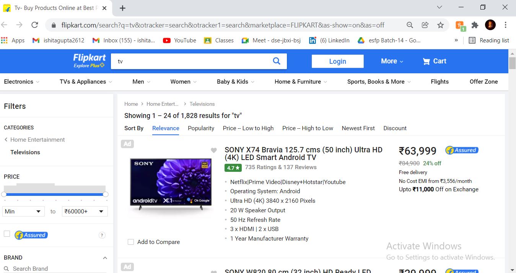Open the esfp Batch-14 Drive bookmark
This screenshot has height=273, width=516.
pyautogui.click(x=389, y=40)
